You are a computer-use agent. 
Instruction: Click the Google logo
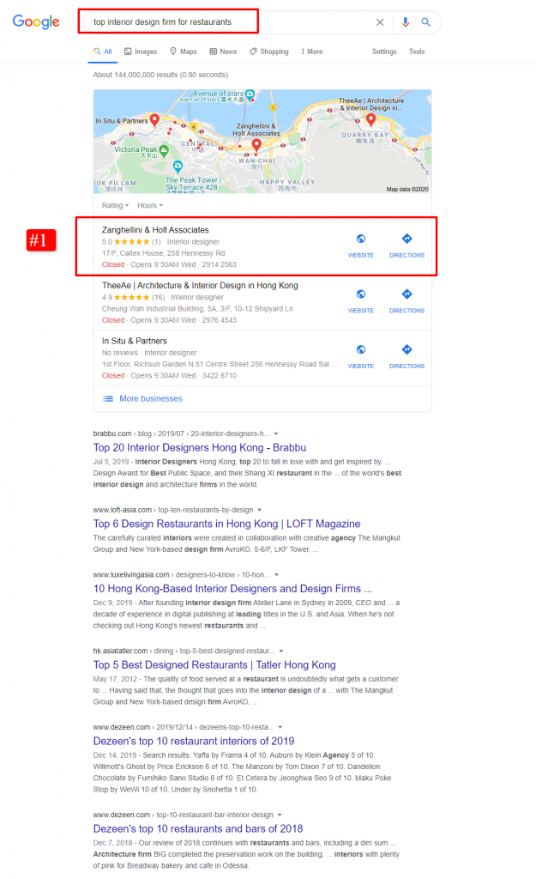tap(36, 21)
